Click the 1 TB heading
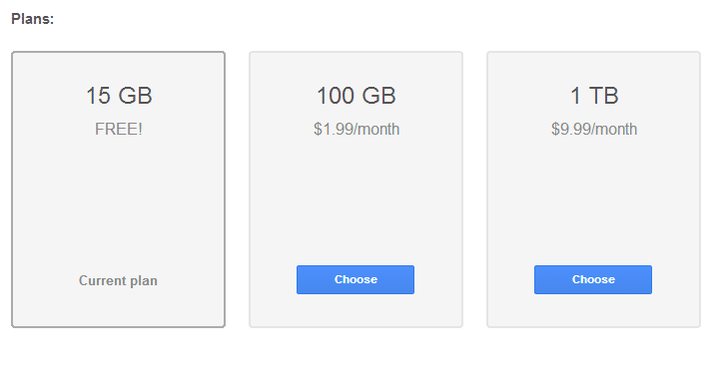718x381 pixels. pos(594,96)
